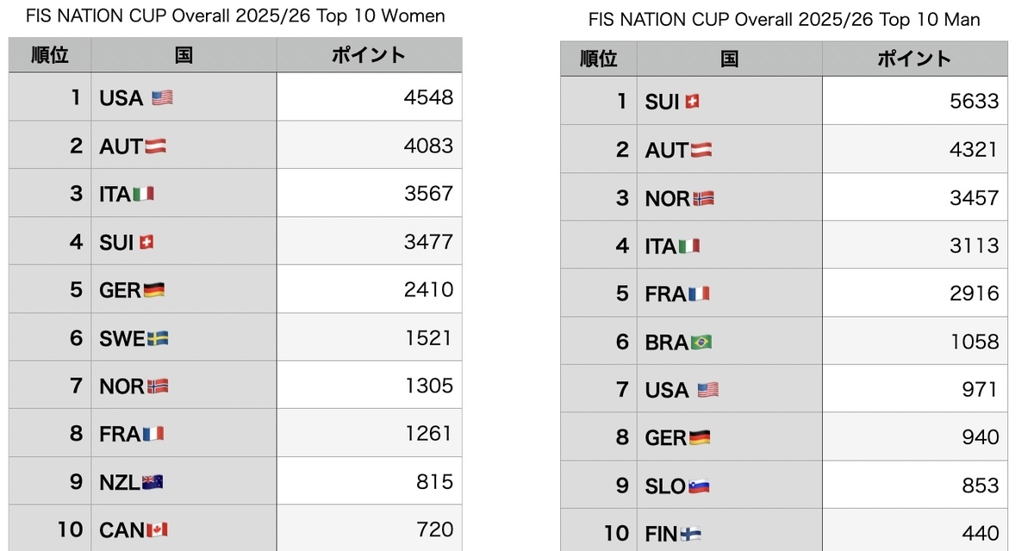Click the Finland flag icon

coord(691,535)
